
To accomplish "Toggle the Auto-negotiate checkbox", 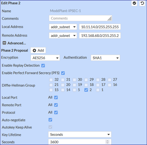I will pyautogui.click(x=50, y=120).
